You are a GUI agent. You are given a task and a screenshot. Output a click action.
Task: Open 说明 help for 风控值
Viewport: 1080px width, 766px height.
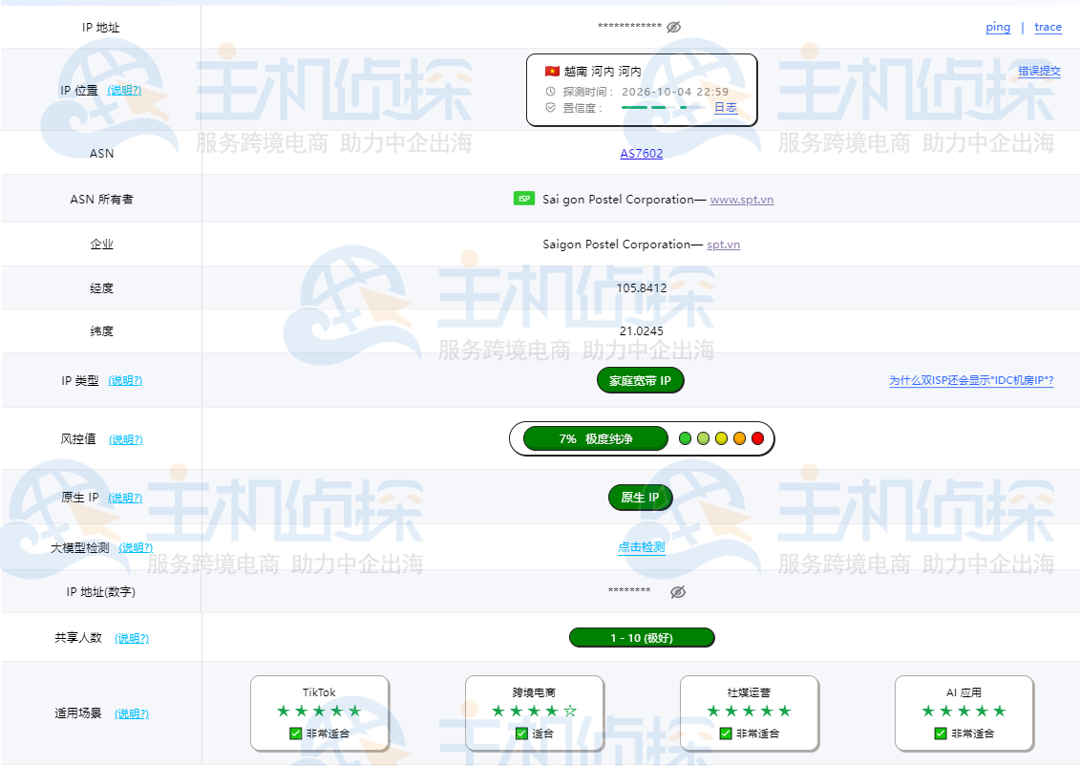coord(126,439)
